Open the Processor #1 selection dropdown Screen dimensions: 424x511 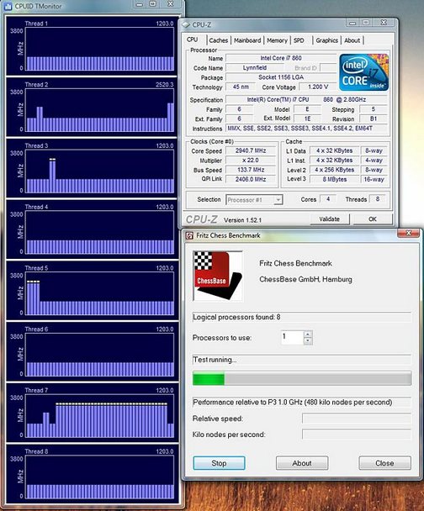coord(254,200)
